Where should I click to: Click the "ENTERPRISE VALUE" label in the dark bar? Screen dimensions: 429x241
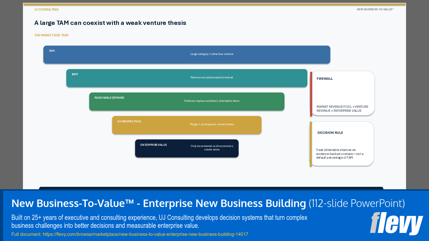tap(154, 145)
